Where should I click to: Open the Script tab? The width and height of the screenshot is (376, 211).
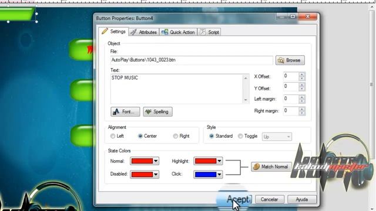(x=210, y=32)
